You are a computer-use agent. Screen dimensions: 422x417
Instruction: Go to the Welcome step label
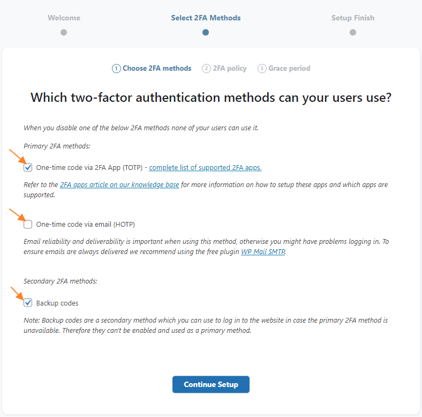[x=64, y=18]
